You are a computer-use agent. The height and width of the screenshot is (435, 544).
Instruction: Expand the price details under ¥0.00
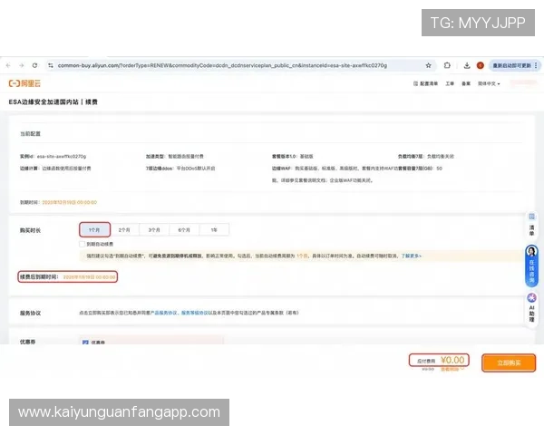click(452, 369)
